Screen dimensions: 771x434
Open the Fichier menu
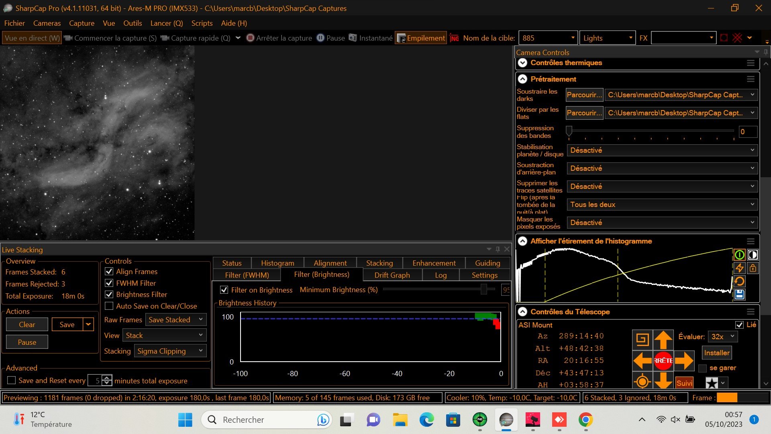click(x=14, y=23)
